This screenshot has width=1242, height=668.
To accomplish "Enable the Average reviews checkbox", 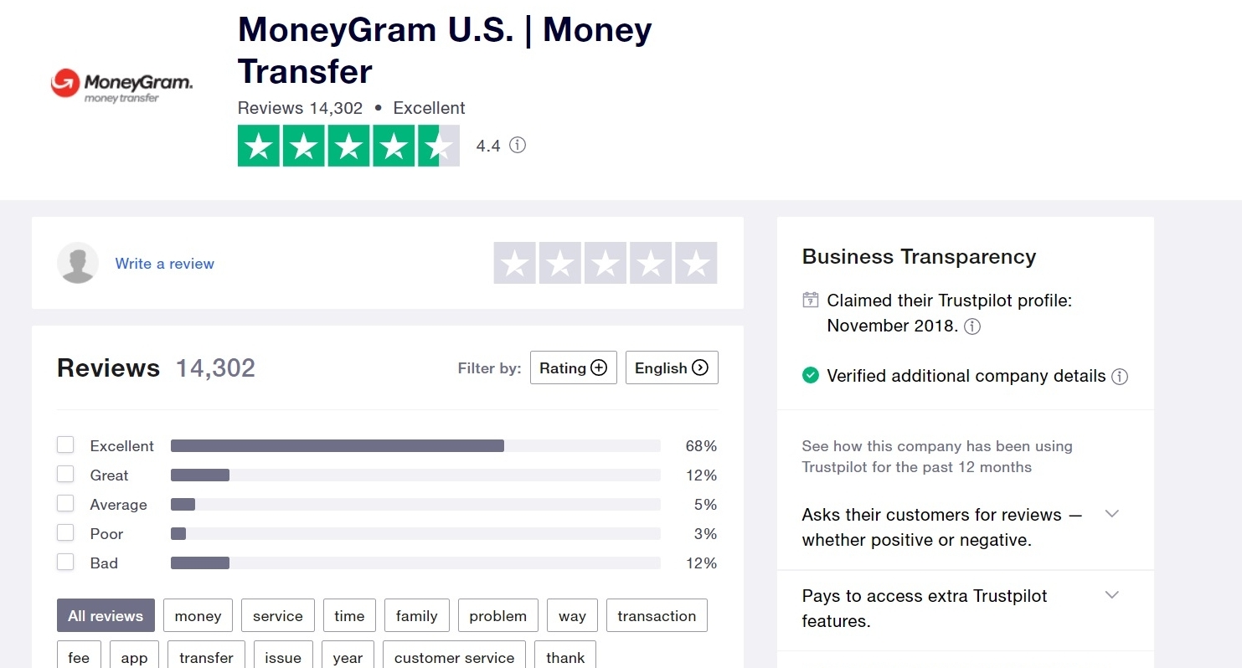I will pos(65,504).
